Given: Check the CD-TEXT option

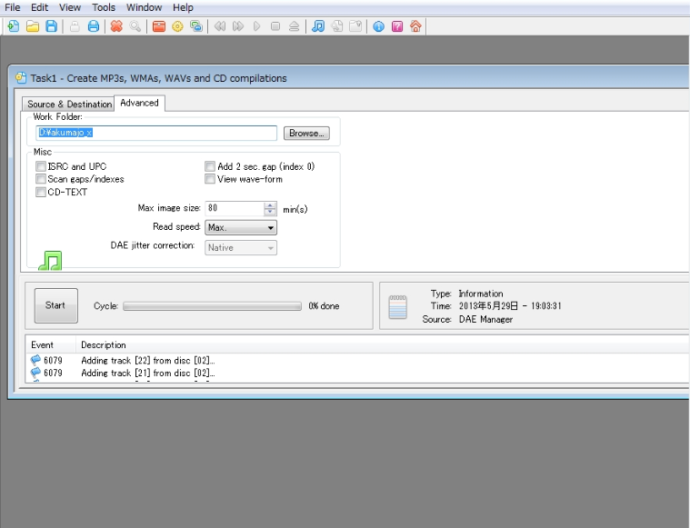Looking at the screenshot, I should click(x=41, y=192).
